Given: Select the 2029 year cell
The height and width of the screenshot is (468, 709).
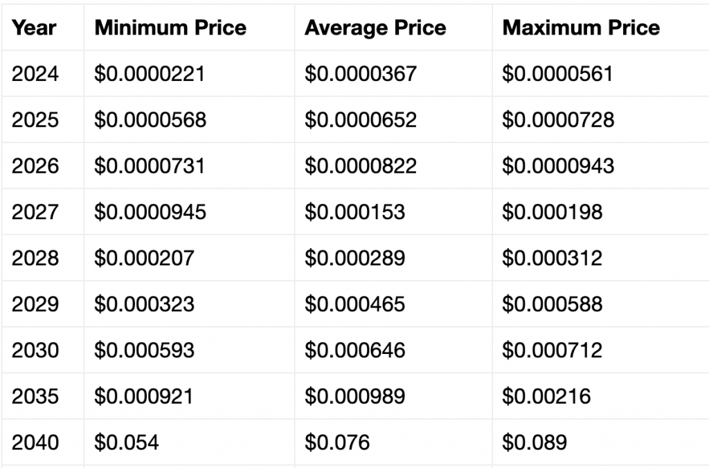Looking at the screenshot, I should coord(35,304).
